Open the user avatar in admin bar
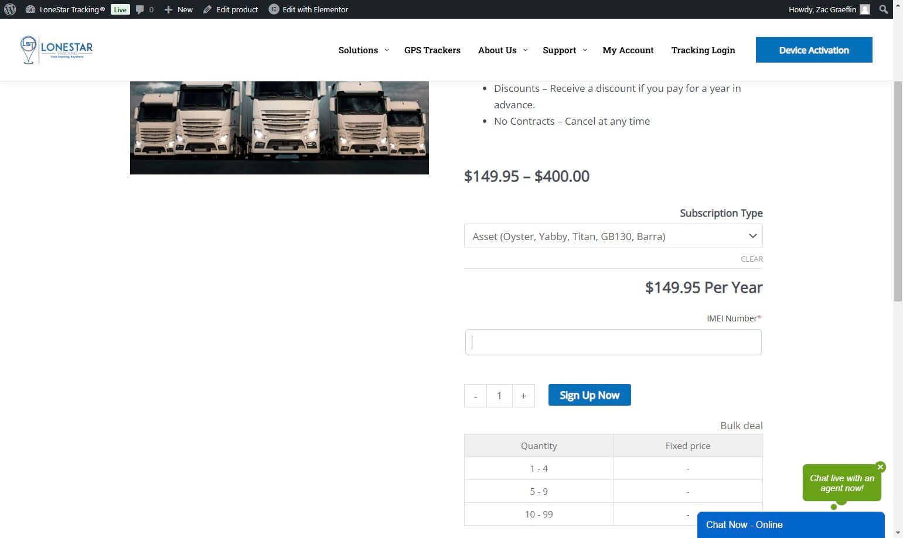 (865, 9)
